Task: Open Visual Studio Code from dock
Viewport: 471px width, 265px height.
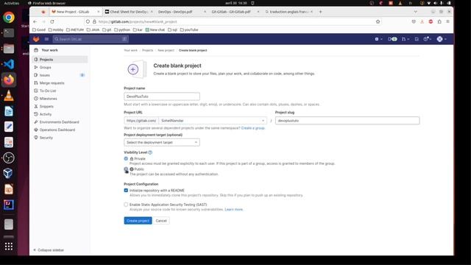Action: (9, 64)
